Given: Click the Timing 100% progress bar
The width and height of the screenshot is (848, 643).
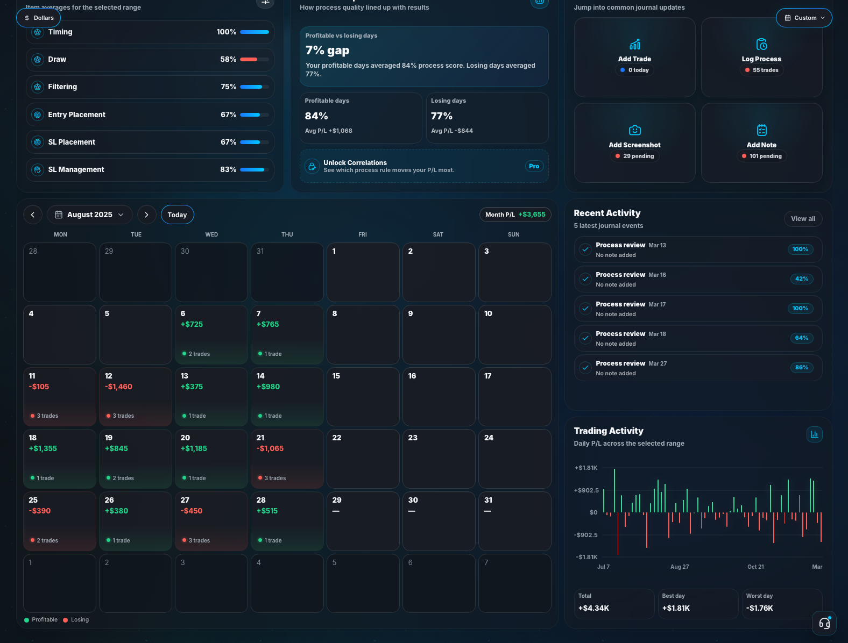Looking at the screenshot, I should point(255,32).
